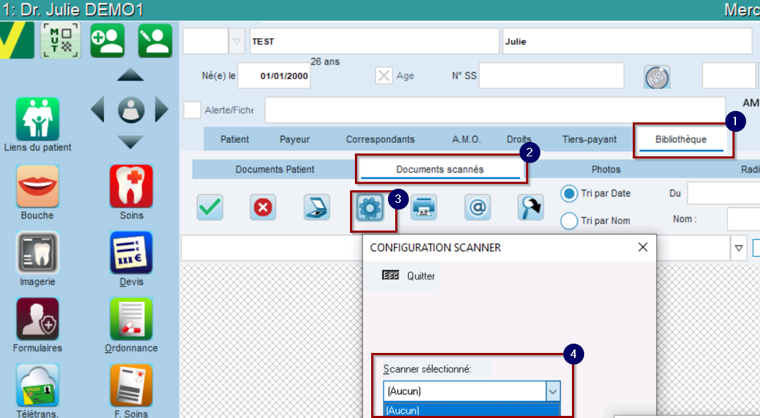This screenshot has height=418, width=760.
Task: Switch to the Bibliothèque tab
Action: [681, 139]
